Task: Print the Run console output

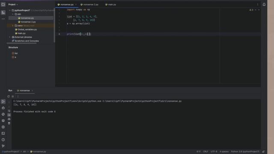Action: pyautogui.click(x=9, y=119)
